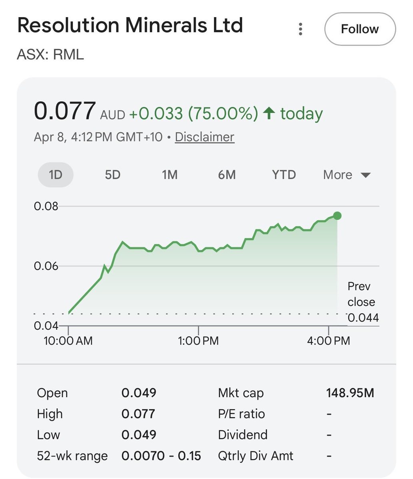The width and height of the screenshot is (413, 479).
Task: Click the ASX: RML ticker text
Action: (x=50, y=54)
